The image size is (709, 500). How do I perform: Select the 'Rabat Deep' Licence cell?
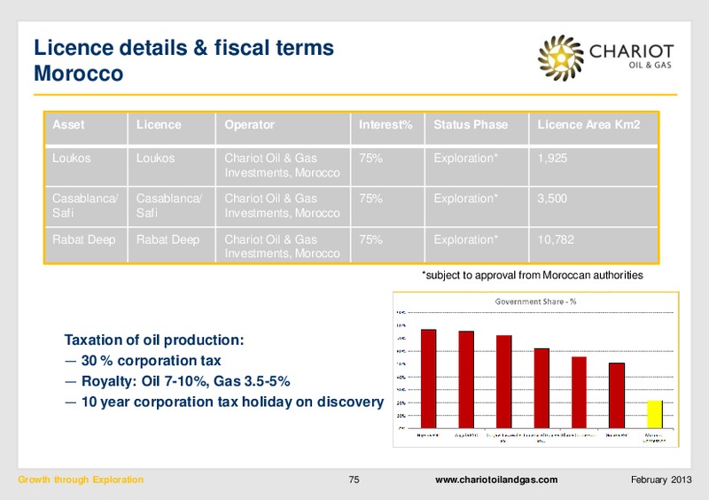point(171,245)
